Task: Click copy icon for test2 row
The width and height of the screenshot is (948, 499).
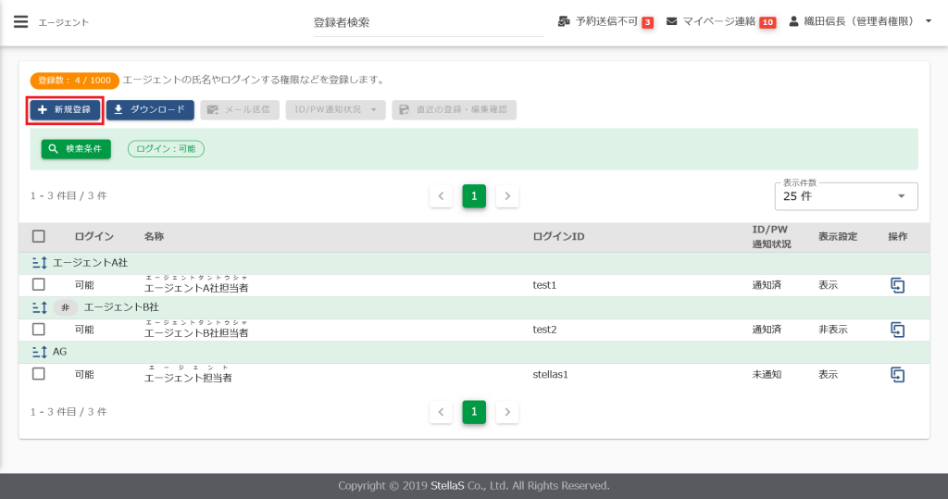Action: tap(897, 330)
